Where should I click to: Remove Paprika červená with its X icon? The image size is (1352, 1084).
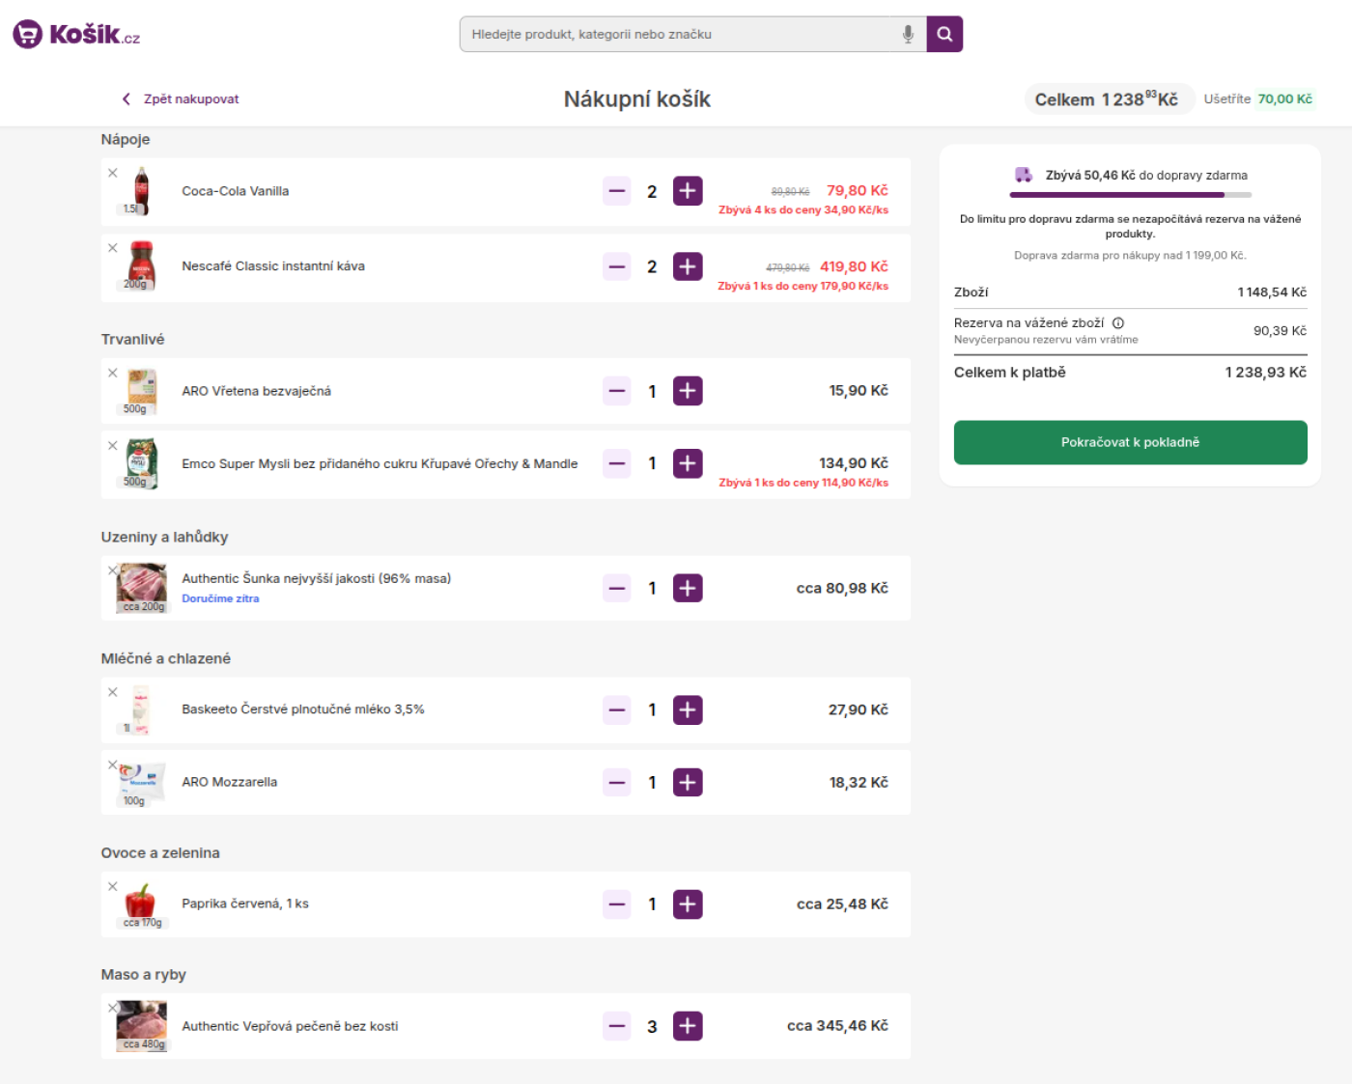coord(113,885)
